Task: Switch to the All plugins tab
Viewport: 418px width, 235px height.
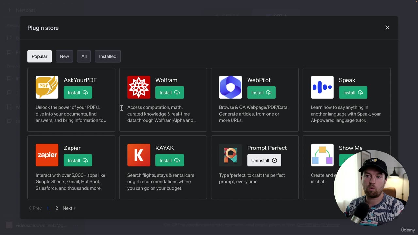Action: [84, 56]
